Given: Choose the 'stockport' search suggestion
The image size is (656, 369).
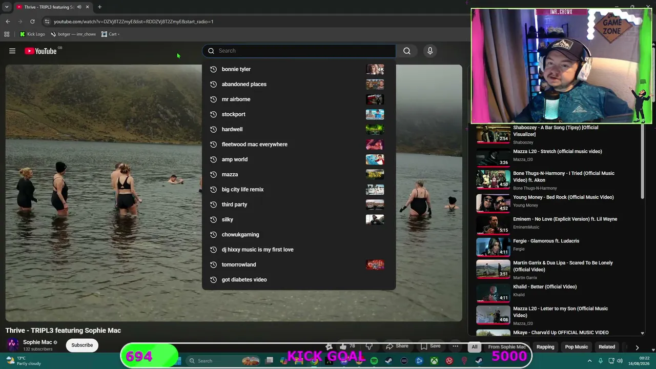Looking at the screenshot, I should (299, 114).
